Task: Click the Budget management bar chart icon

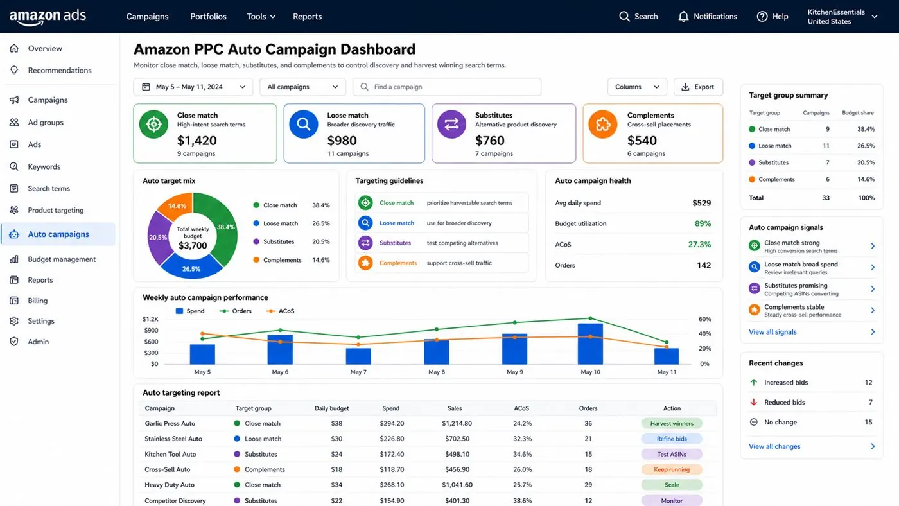Action: tap(14, 259)
